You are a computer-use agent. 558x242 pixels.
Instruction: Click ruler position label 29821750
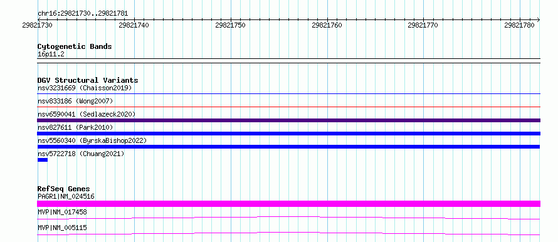[230, 25]
